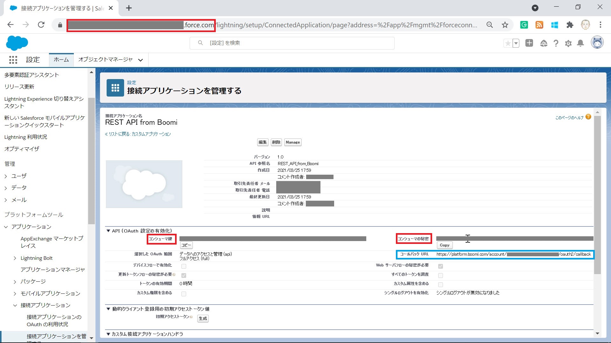Image resolution: width=611 pixels, height=343 pixels.
Task: View notifications via the bell icon
Action: point(580,44)
